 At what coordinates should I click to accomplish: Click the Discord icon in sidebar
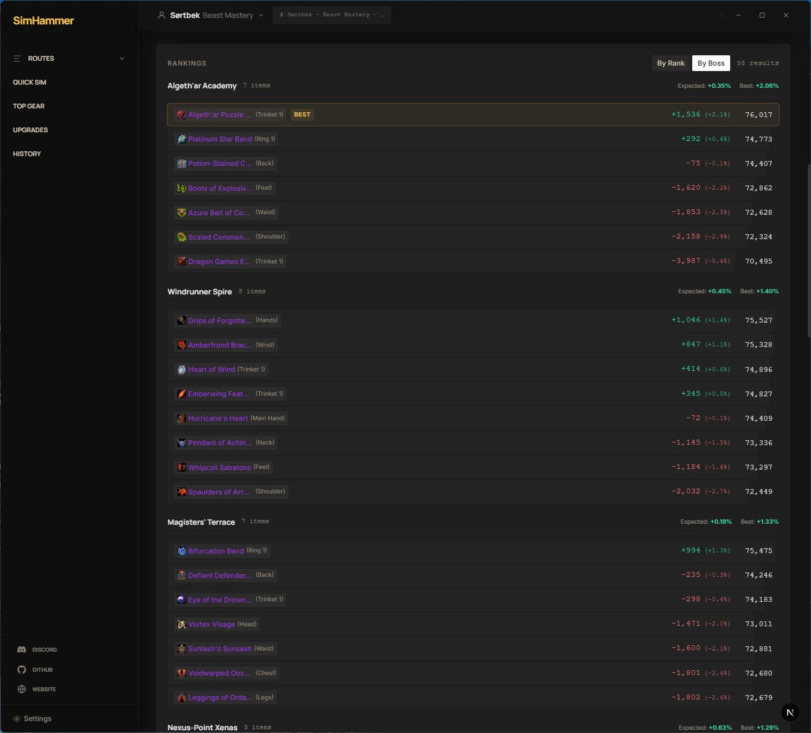[x=22, y=650]
